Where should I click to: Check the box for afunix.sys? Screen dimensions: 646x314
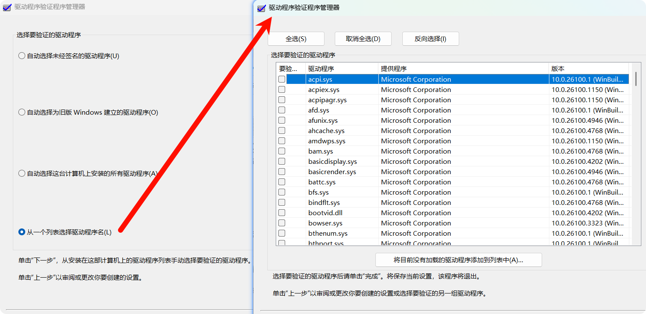[282, 120]
